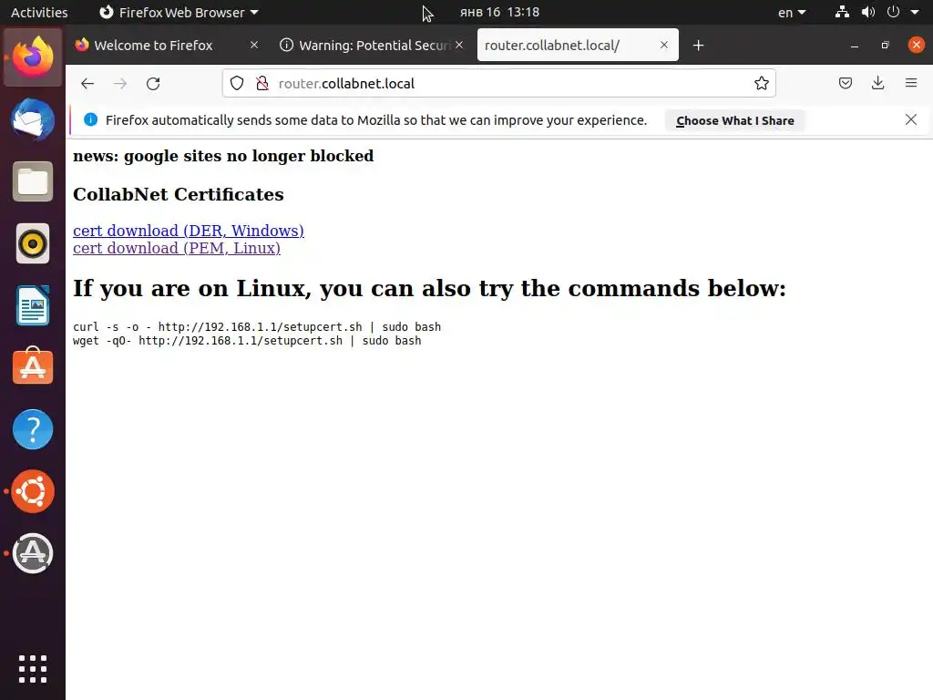Show all applications grid
Image resolution: width=933 pixels, height=700 pixels.
point(33,669)
